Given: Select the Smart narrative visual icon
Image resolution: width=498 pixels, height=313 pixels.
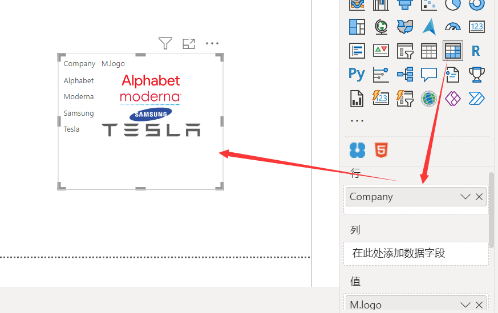Looking at the screenshot, I should (453, 75).
